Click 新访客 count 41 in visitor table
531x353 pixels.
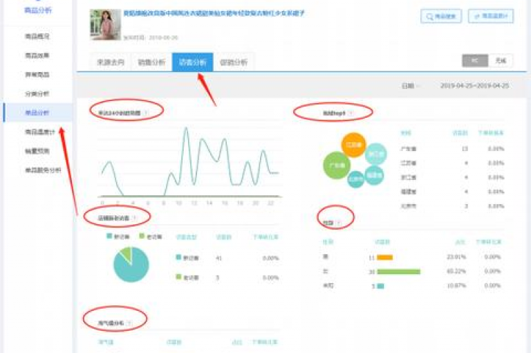(218, 258)
